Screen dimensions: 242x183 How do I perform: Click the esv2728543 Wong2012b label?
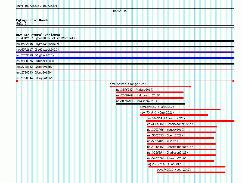34,72
